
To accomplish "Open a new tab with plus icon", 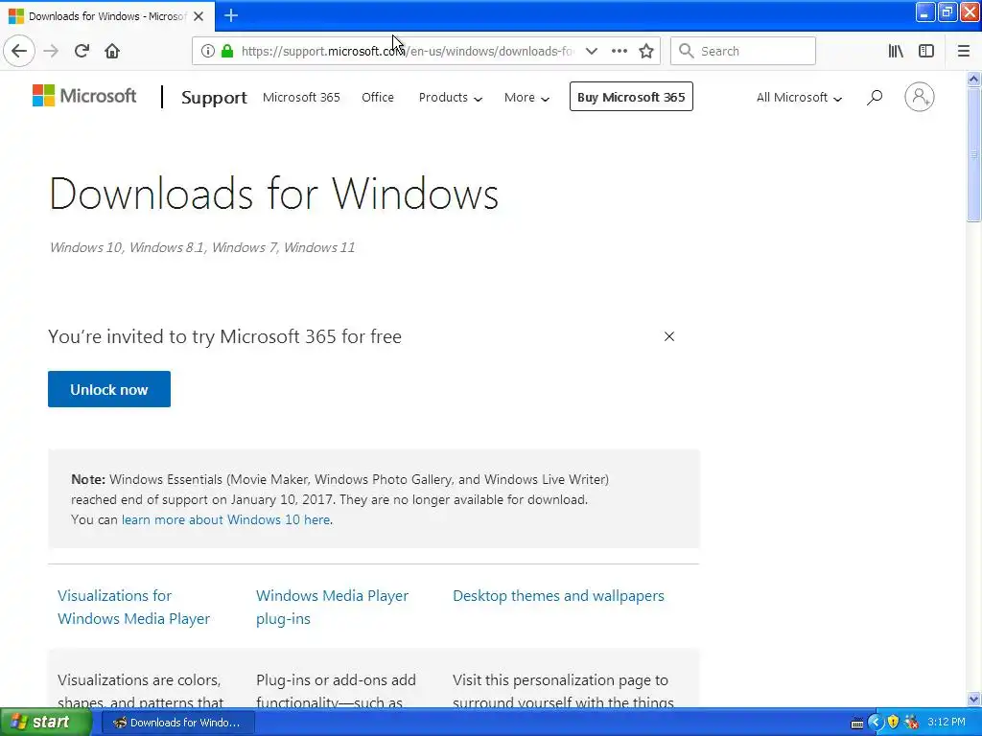I will coord(230,15).
